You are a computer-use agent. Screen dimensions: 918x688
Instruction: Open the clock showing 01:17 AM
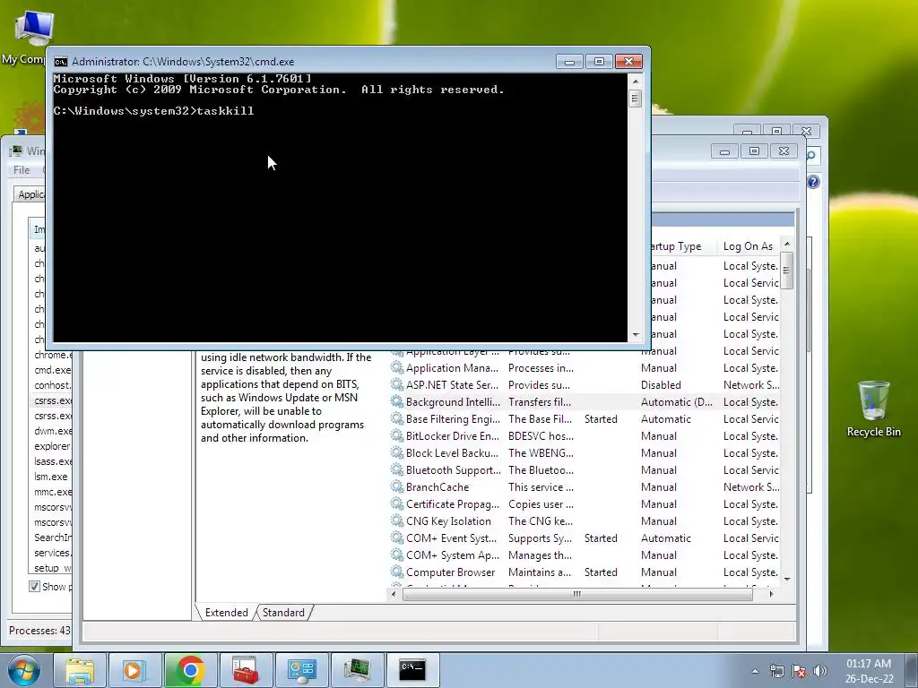(869, 671)
